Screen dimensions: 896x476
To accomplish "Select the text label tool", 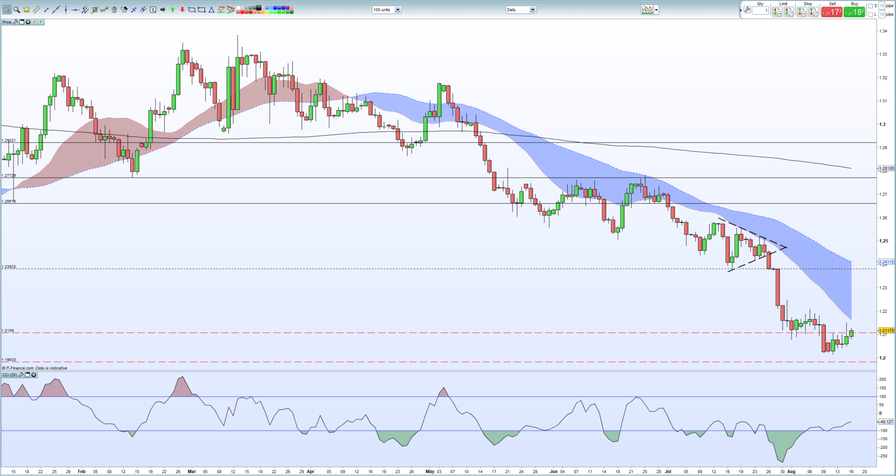I will tap(153, 10).
